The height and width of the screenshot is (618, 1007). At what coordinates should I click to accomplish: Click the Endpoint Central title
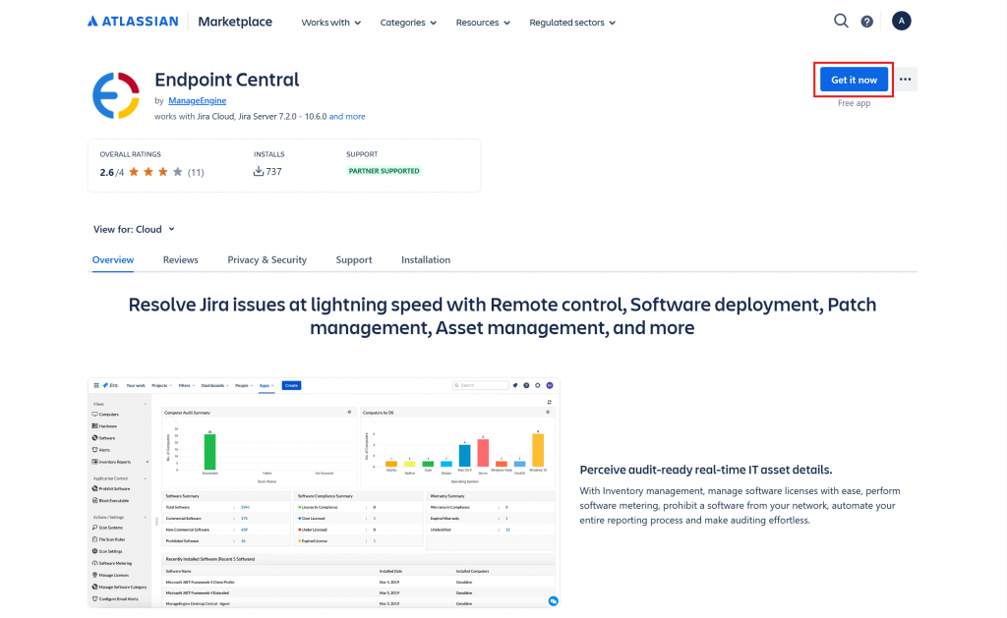click(x=227, y=80)
